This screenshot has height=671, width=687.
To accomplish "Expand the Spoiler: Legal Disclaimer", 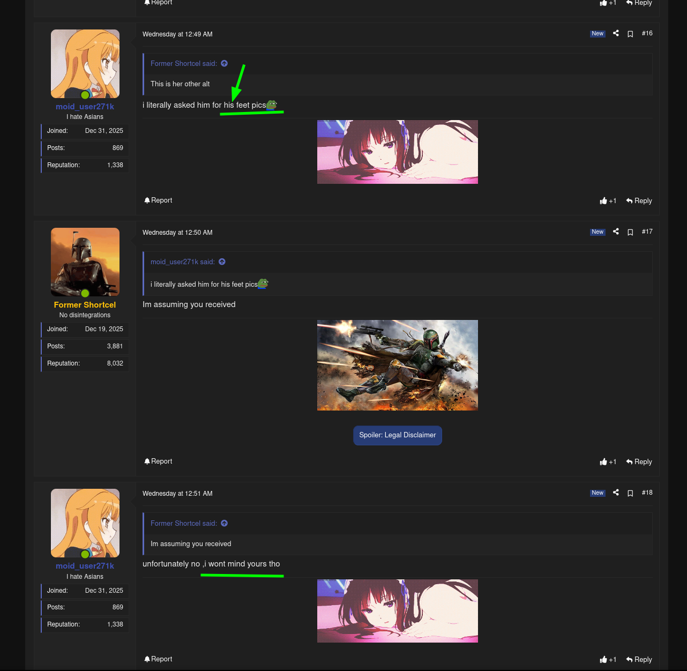I will (x=397, y=435).
